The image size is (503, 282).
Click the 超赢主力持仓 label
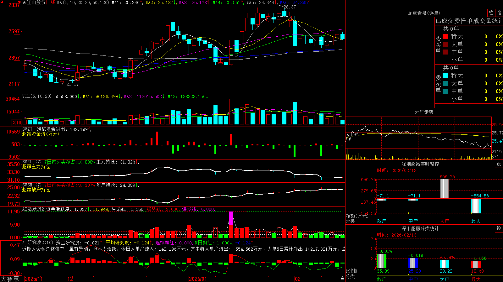36,166
